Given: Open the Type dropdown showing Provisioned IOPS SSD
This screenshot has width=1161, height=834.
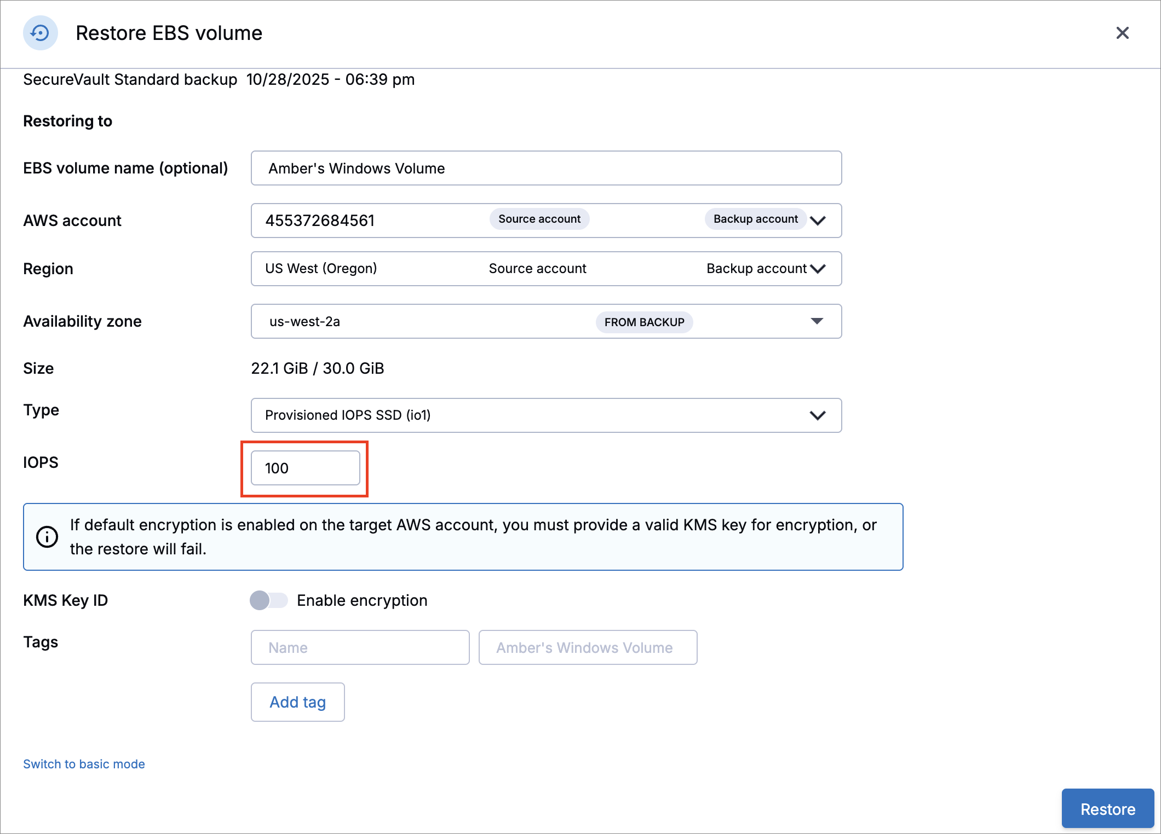Looking at the screenshot, I should tap(545, 415).
